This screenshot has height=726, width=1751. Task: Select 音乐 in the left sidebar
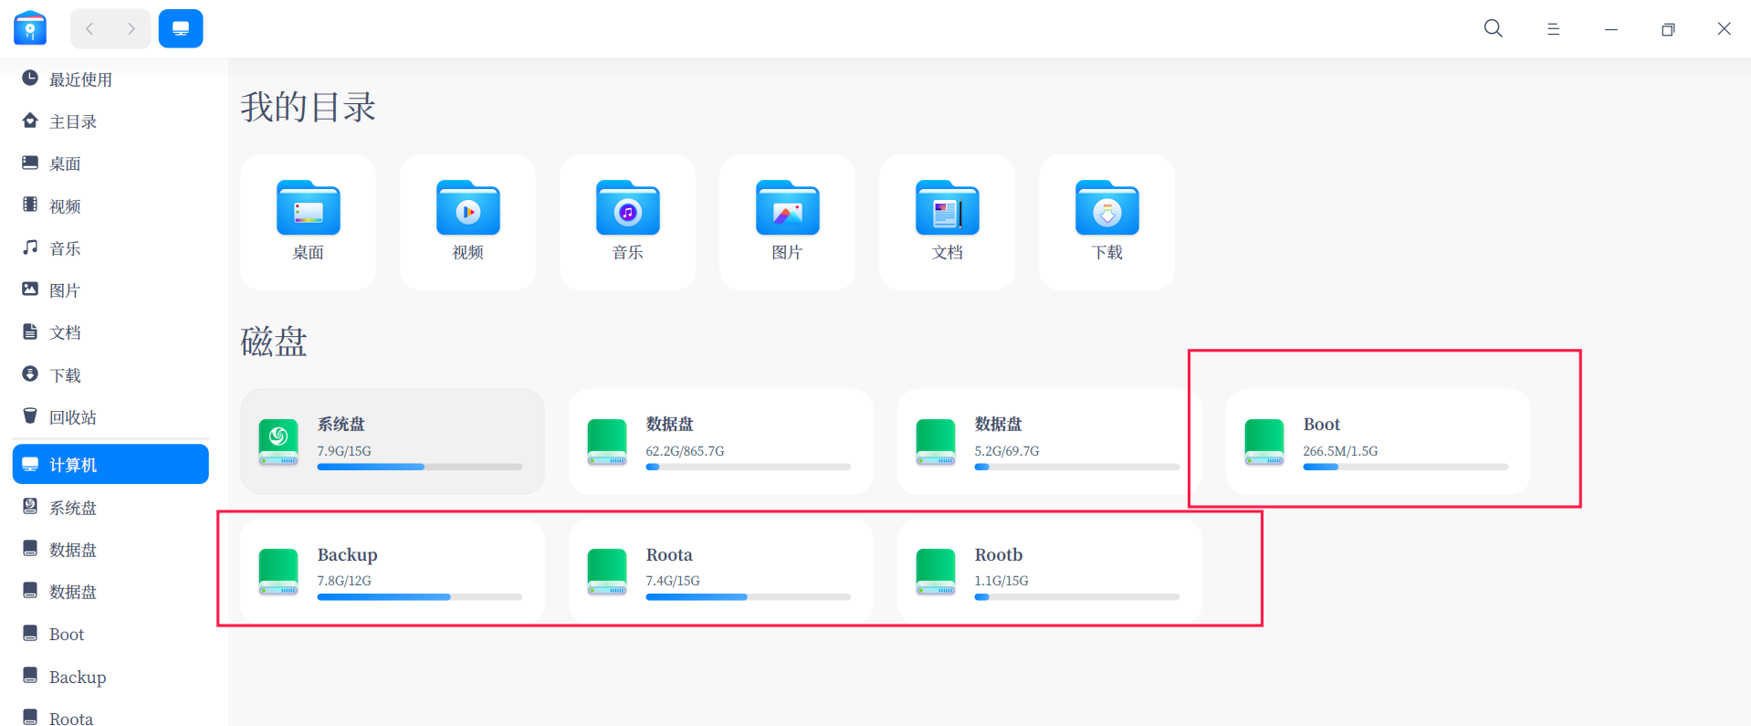tap(110, 248)
